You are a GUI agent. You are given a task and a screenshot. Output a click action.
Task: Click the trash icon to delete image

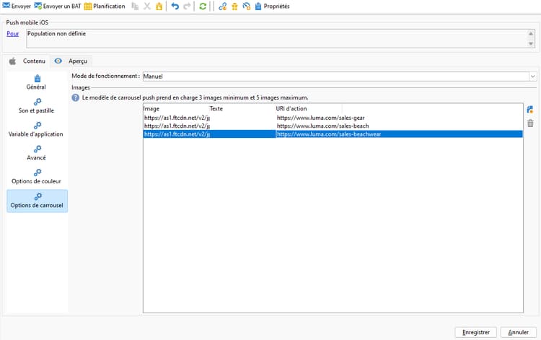click(530, 123)
